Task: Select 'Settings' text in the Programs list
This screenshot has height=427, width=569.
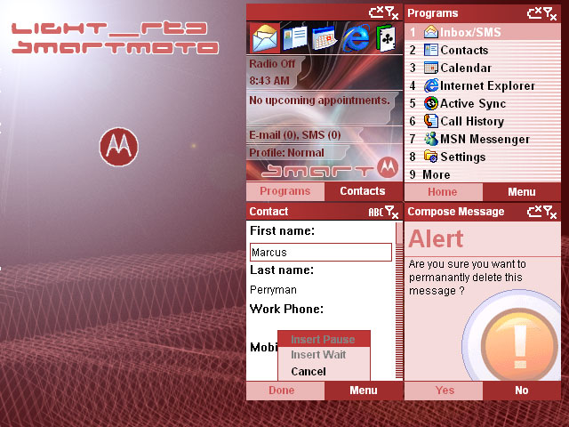Action: tap(462, 157)
